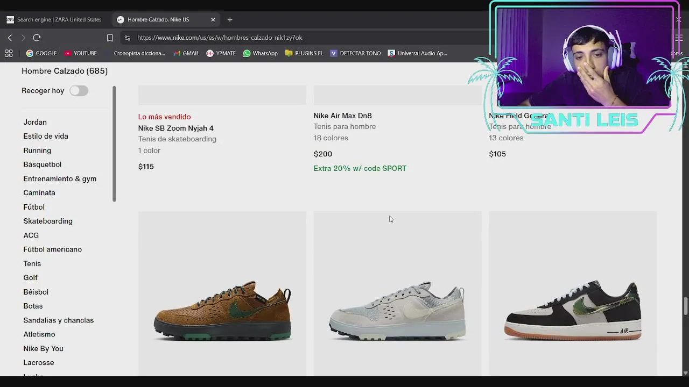The height and width of the screenshot is (387, 689).
Task: Click the $115 price text
Action: coord(146,167)
